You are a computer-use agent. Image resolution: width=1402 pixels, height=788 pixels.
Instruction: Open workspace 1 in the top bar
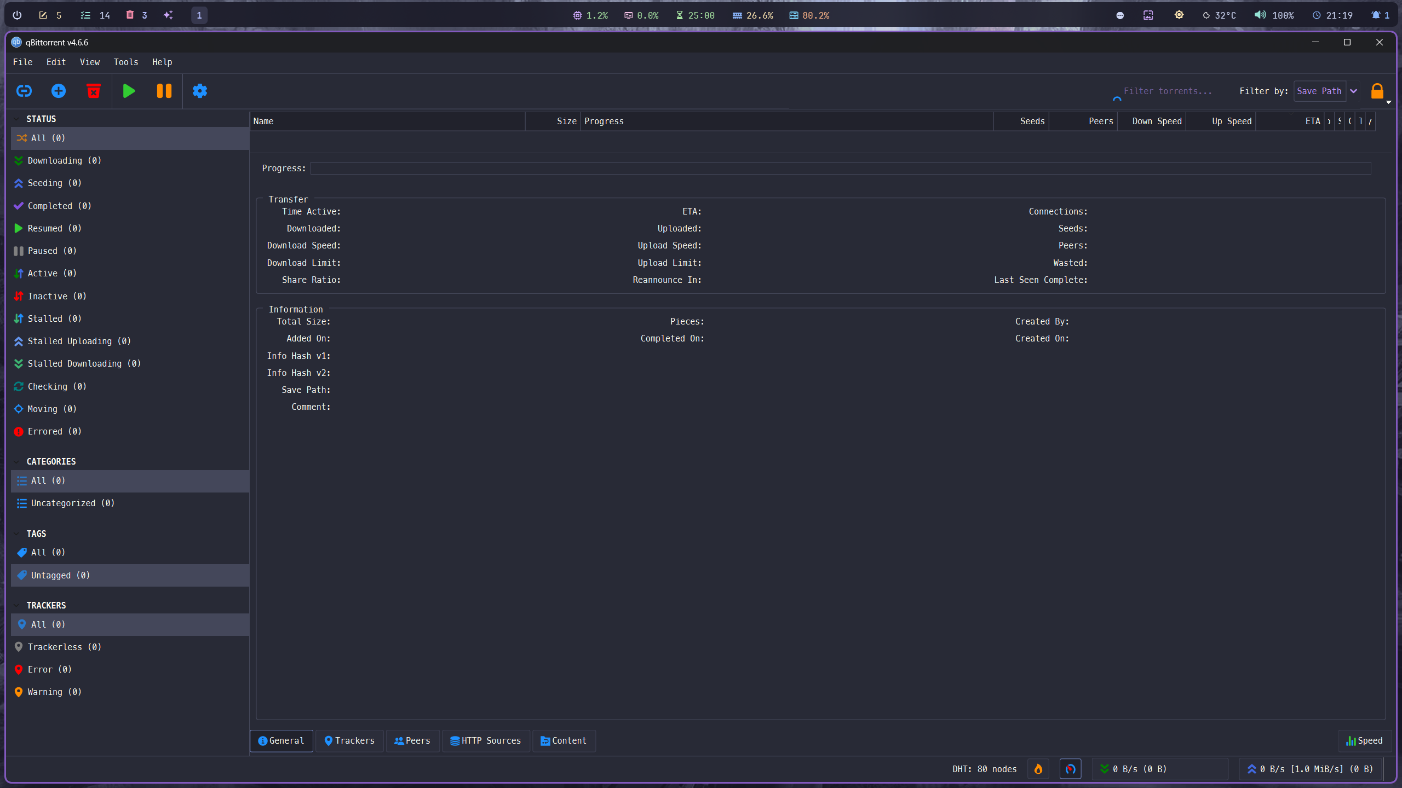(x=199, y=15)
